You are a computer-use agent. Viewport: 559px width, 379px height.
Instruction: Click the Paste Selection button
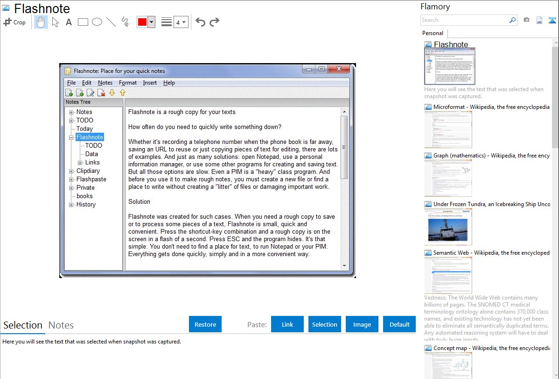(324, 324)
